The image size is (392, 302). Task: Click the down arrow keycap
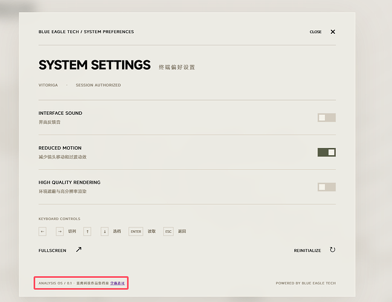point(104,231)
